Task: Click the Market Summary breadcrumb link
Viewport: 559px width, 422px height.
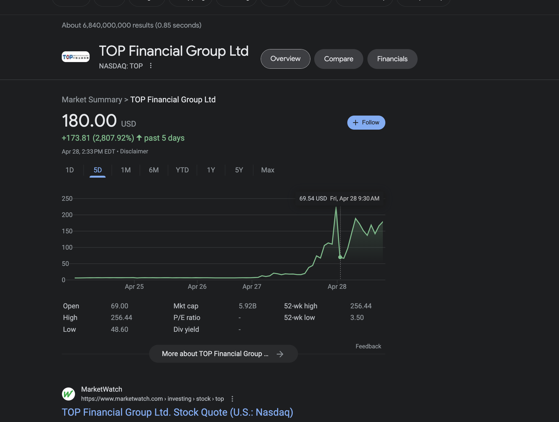Action: [x=92, y=100]
